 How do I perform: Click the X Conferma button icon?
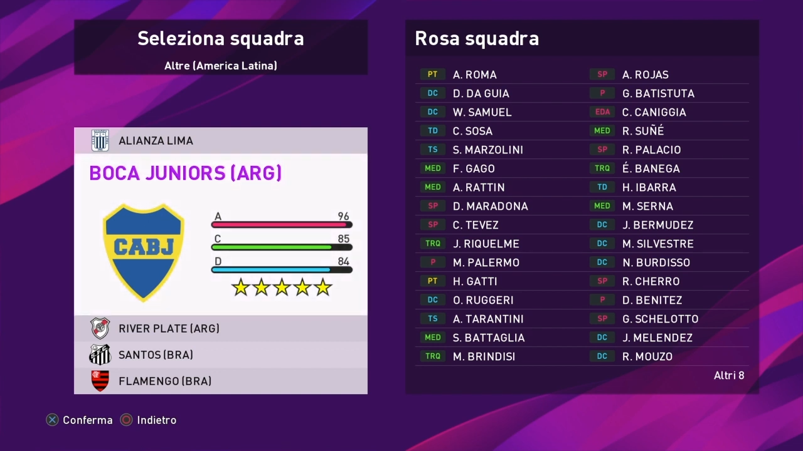52,420
